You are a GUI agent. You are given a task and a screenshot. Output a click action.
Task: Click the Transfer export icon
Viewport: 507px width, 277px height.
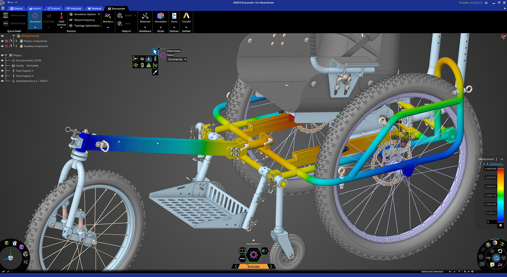[x=186, y=17]
